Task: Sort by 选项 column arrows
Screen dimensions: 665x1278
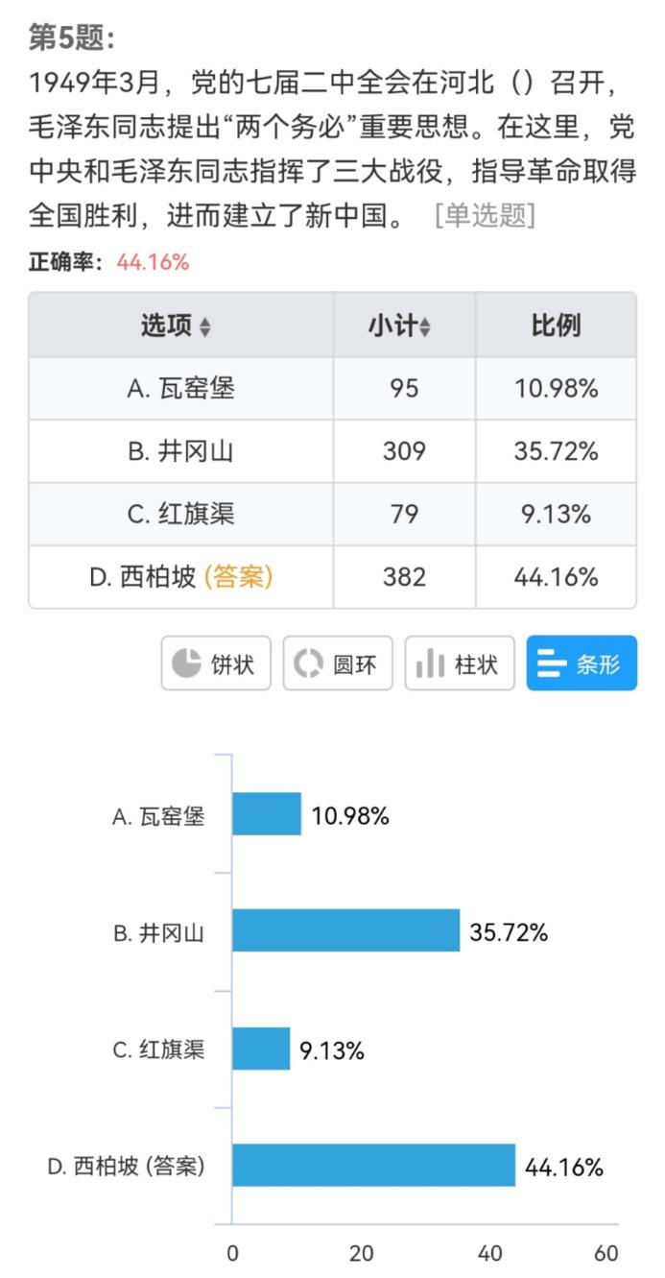Action: pos(204,327)
